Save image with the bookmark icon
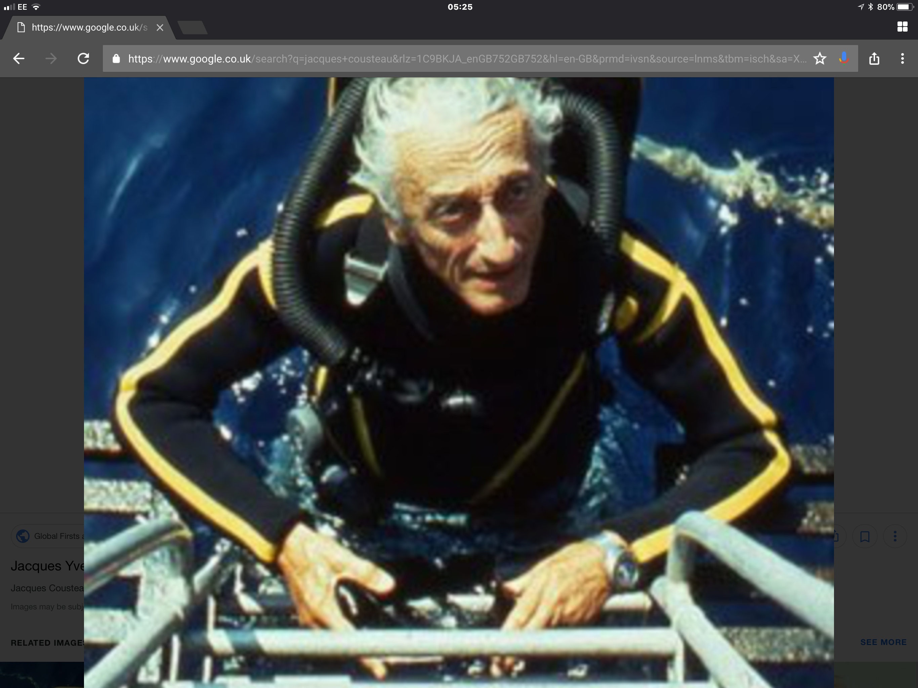The width and height of the screenshot is (918, 688). [865, 536]
